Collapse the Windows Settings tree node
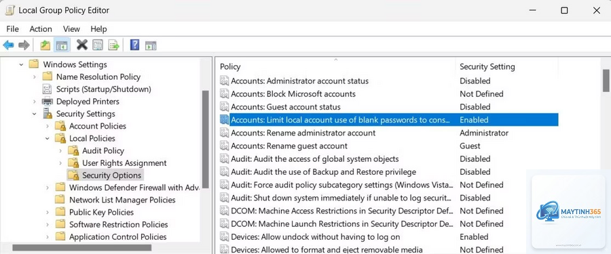 pos(22,64)
